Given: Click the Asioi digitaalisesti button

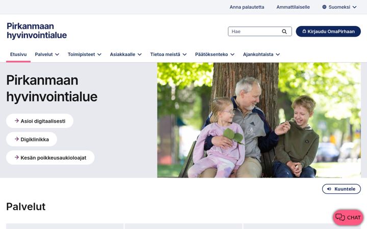Looking at the screenshot, I should (x=40, y=121).
